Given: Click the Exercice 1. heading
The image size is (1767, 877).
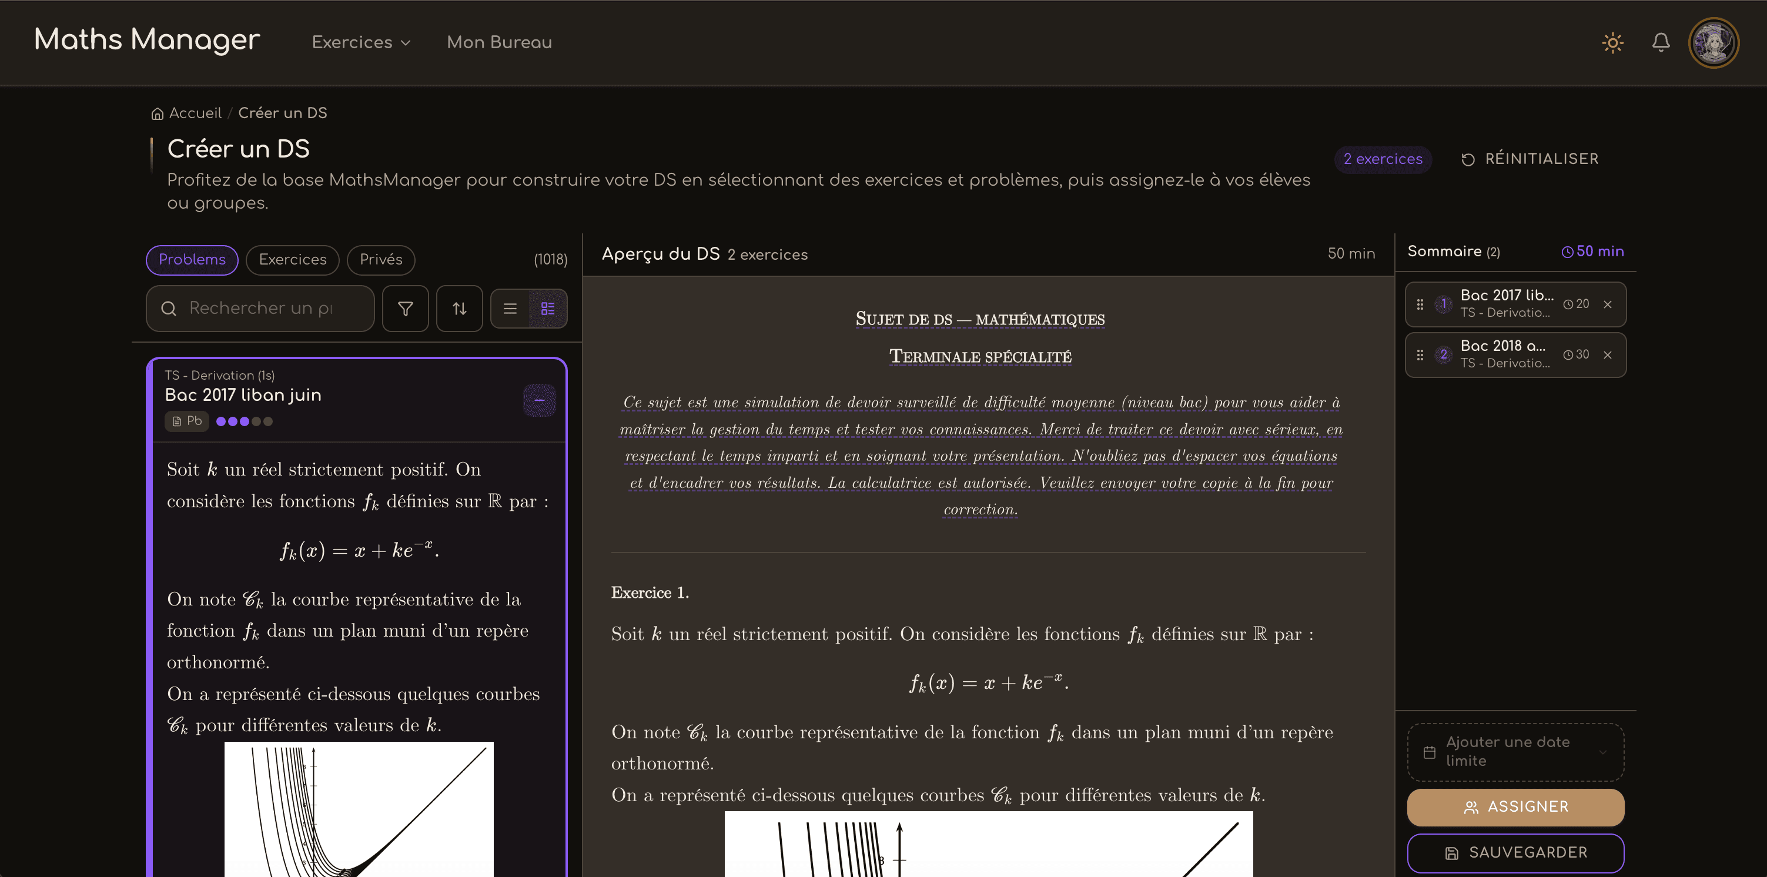Looking at the screenshot, I should (x=650, y=593).
